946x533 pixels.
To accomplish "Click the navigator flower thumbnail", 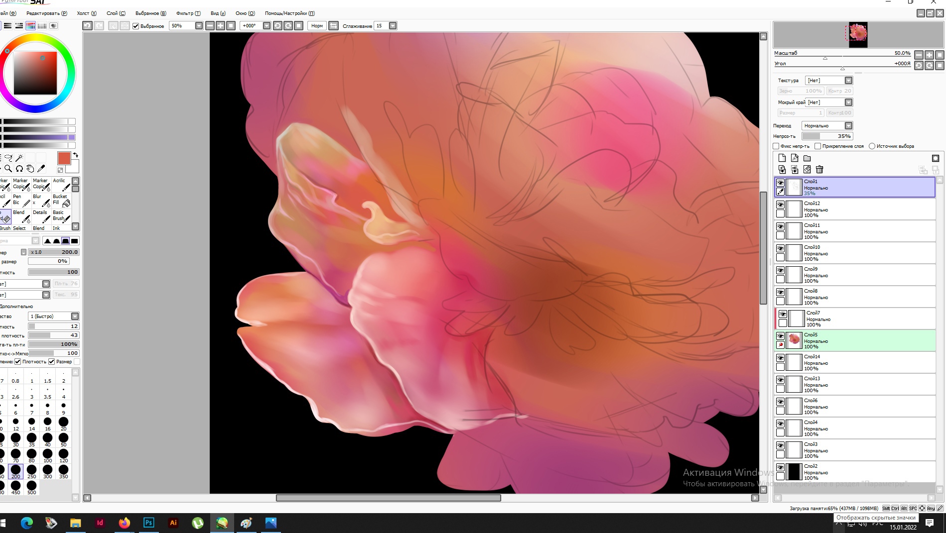I will click(x=858, y=34).
